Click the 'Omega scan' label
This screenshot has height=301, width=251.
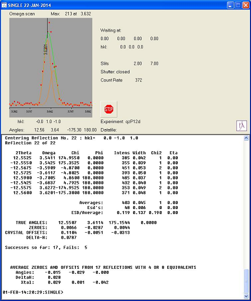pyautogui.click(x=22, y=14)
